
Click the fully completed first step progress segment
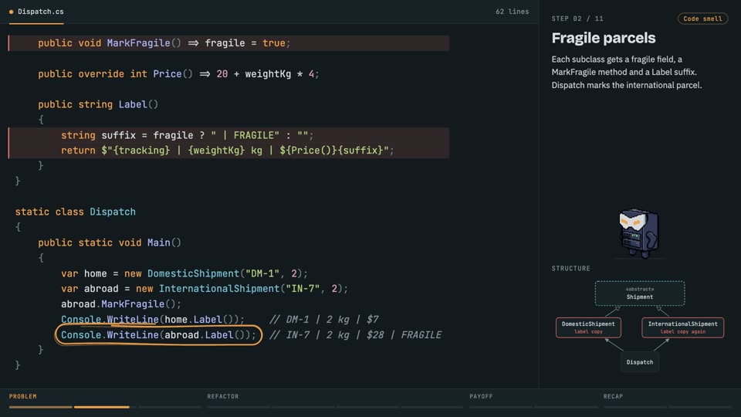[x=40, y=407]
